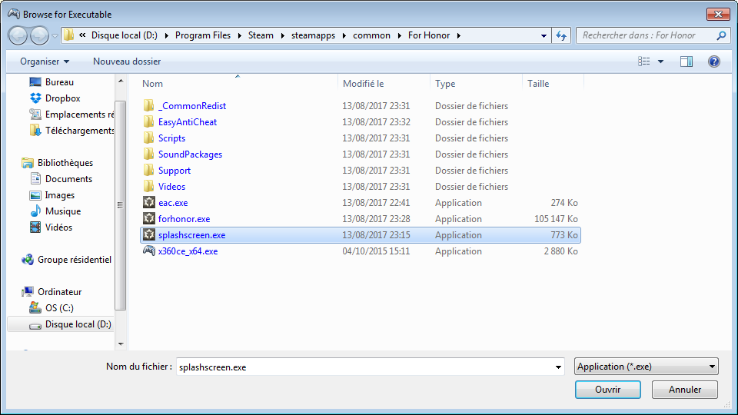738x415 pixels.
Task: Open Documents library
Action: click(68, 179)
